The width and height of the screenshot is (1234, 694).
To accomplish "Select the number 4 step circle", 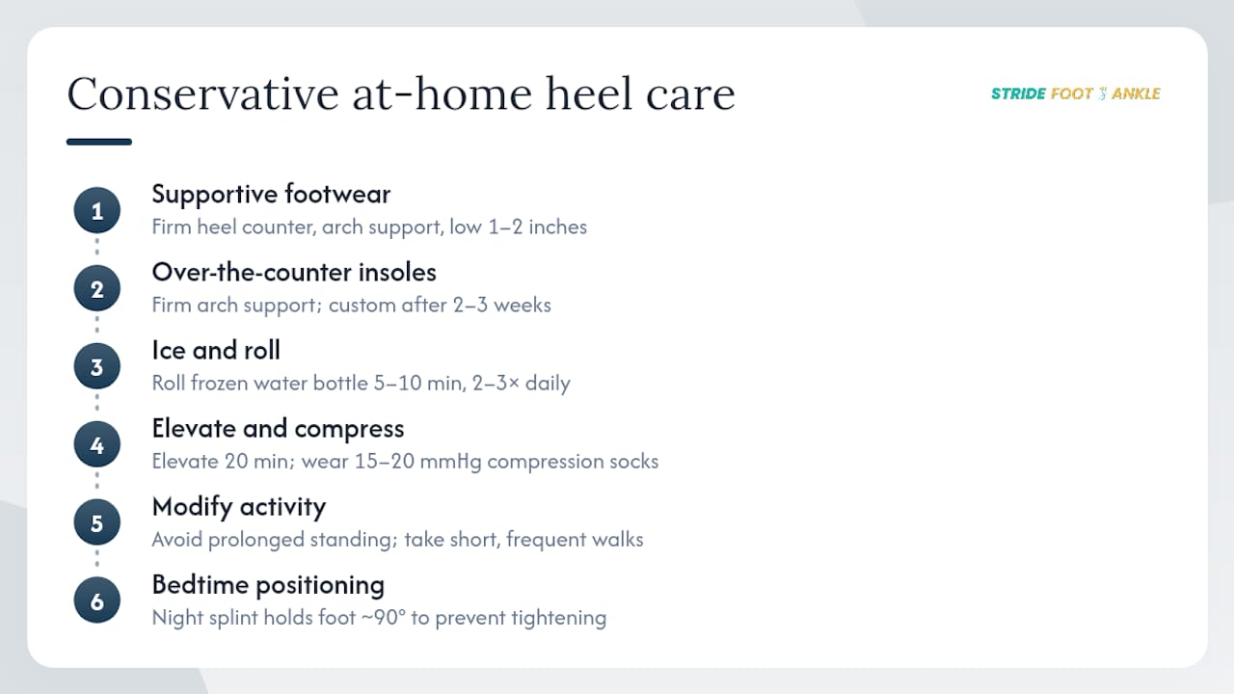I will pyautogui.click(x=97, y=444).
